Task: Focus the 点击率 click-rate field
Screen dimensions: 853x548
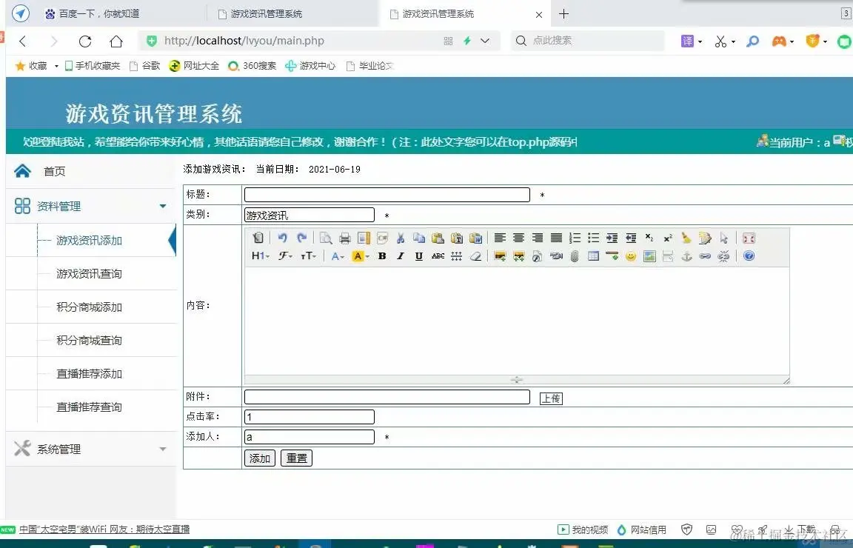Action: [310, 417]
